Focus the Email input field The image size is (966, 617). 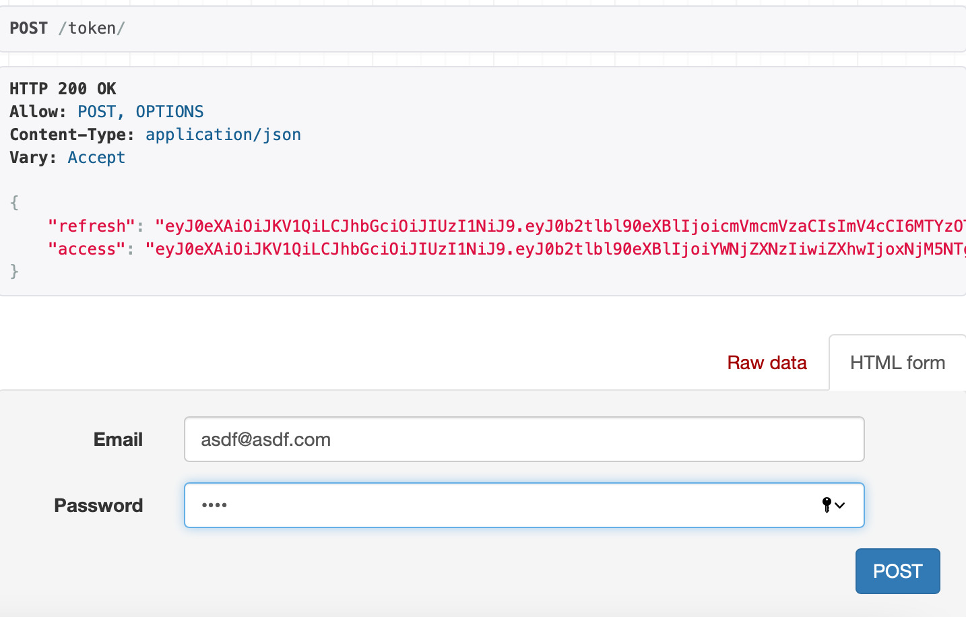524,439
